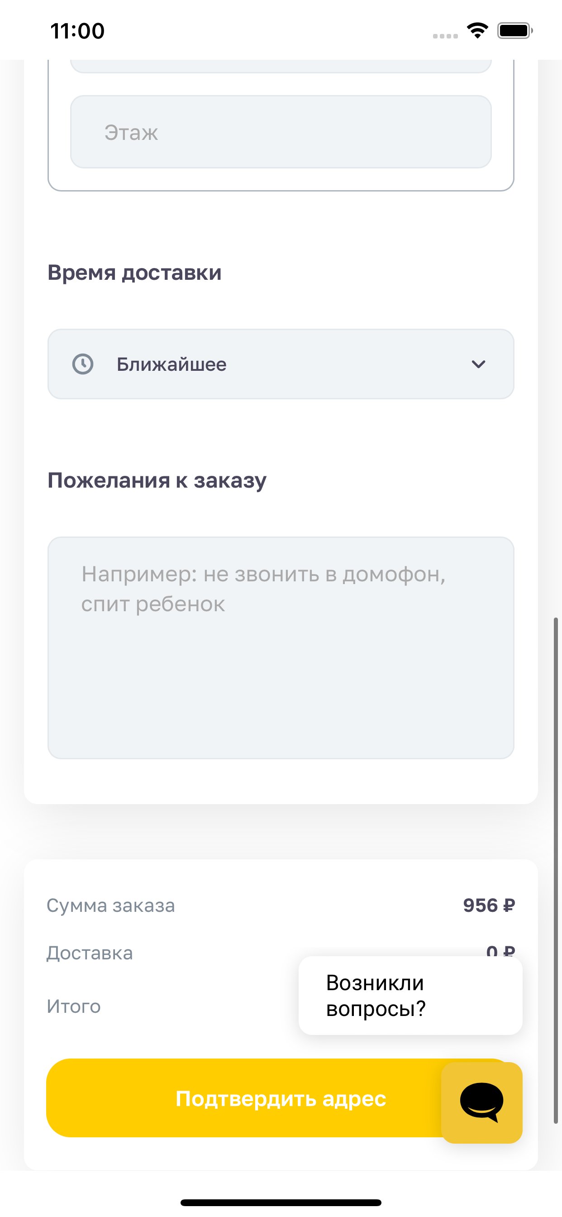Click the Время доставки heading

(x=134, y=273)
